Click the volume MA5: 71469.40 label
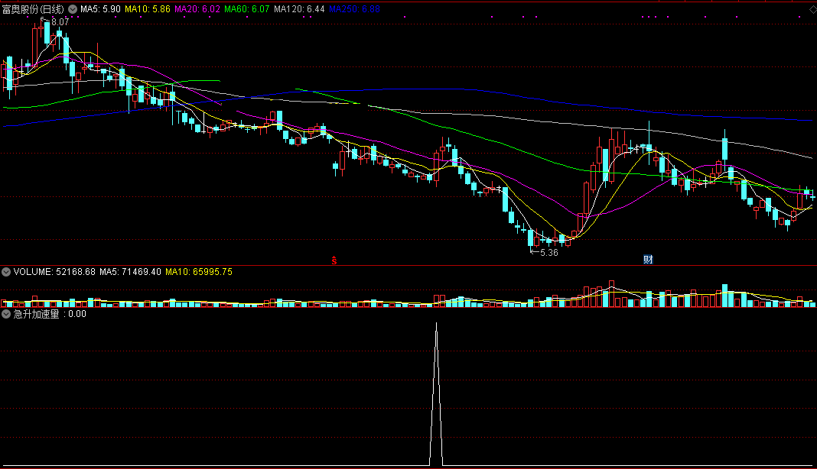This screenshot has height=469, width=817. (x=130, y=272)
